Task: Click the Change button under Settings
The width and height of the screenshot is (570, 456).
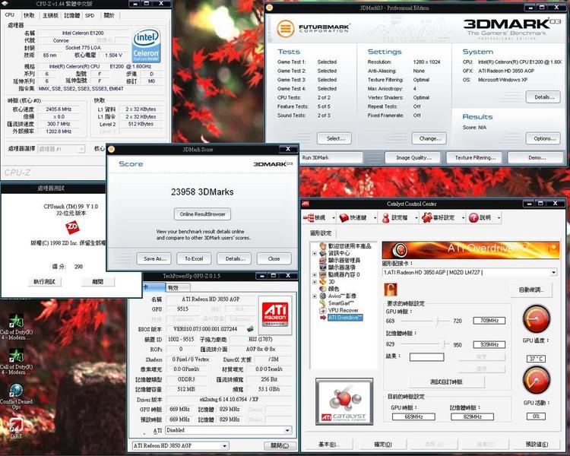Action: pyautogui.click(x=429, y=138)
